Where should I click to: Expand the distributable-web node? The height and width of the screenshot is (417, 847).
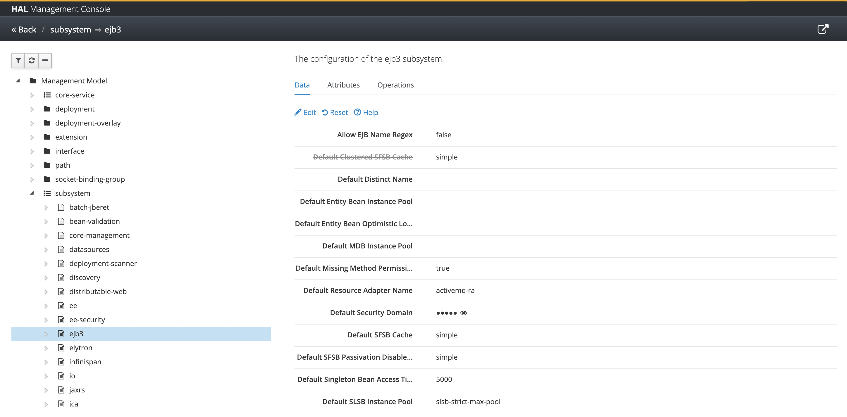[x=46, y=292]
